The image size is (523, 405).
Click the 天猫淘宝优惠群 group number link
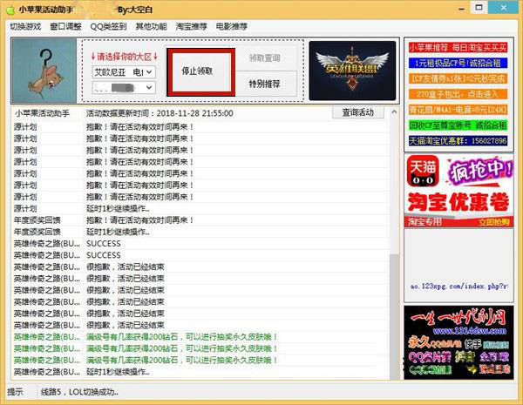pos(458,141)
